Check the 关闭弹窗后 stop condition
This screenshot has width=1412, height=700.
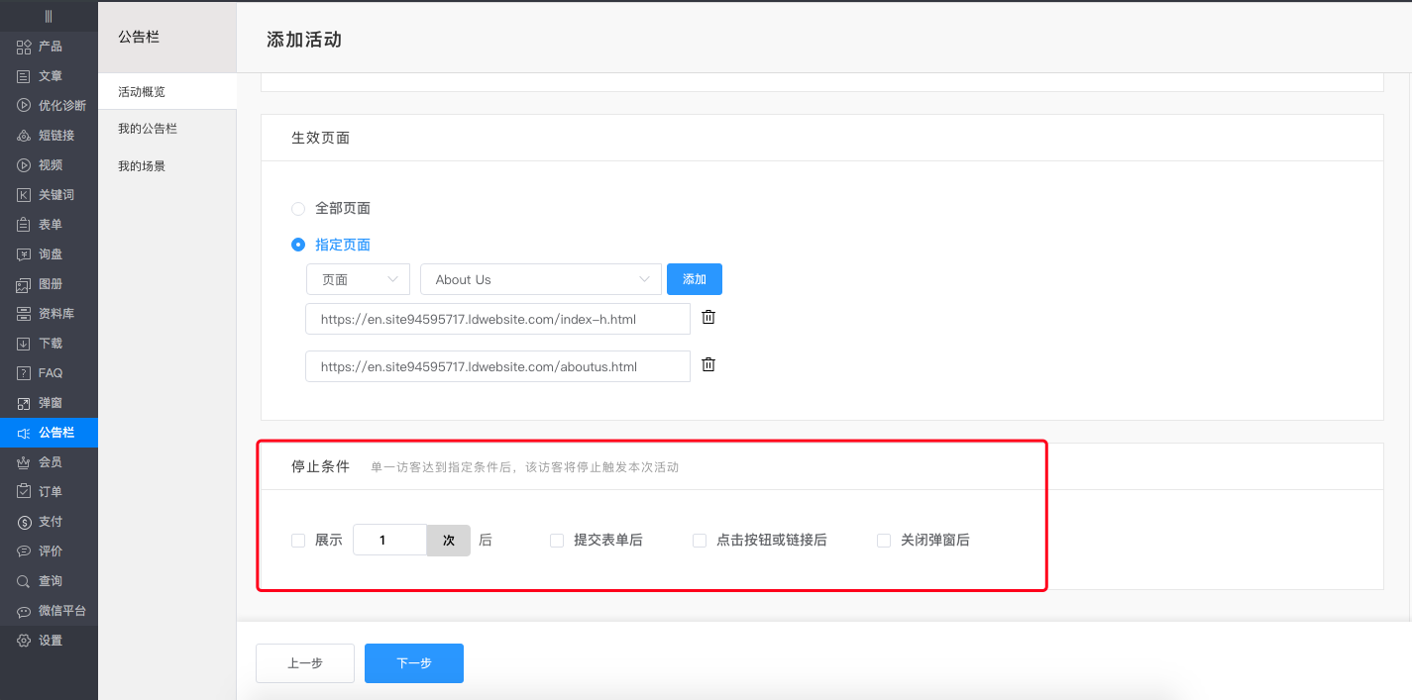pyautogui.click(x=883, y=540)
